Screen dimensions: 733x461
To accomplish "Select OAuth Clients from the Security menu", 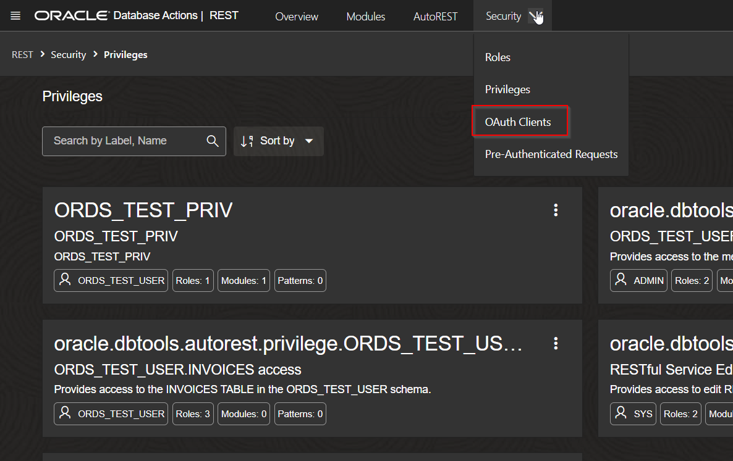I will [520, 122].
